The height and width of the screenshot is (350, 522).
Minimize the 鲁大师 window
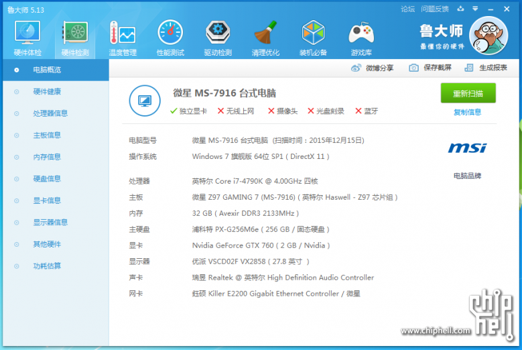point(491,9)
